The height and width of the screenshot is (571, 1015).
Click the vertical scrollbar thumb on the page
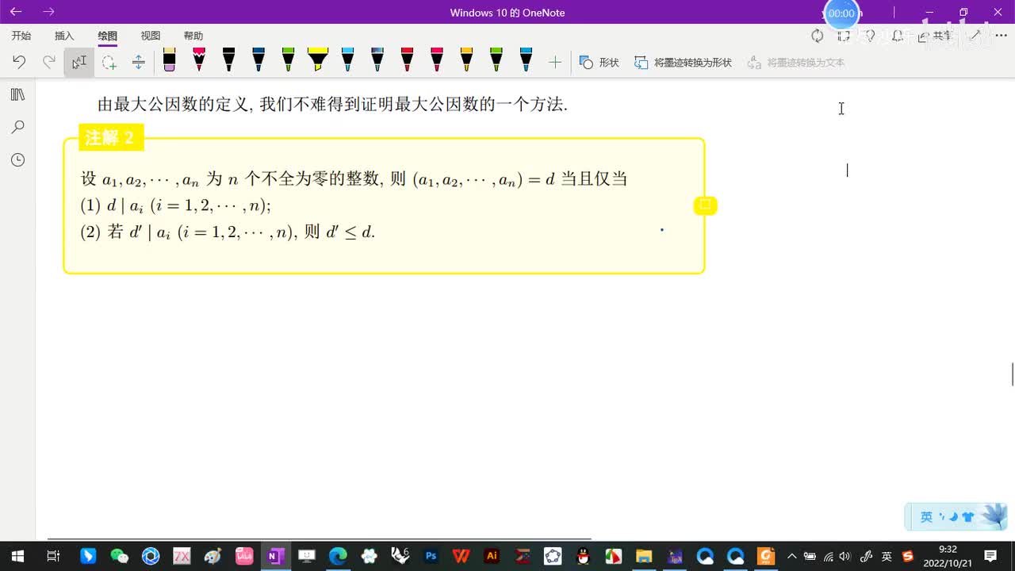[x=1013, y=374]
